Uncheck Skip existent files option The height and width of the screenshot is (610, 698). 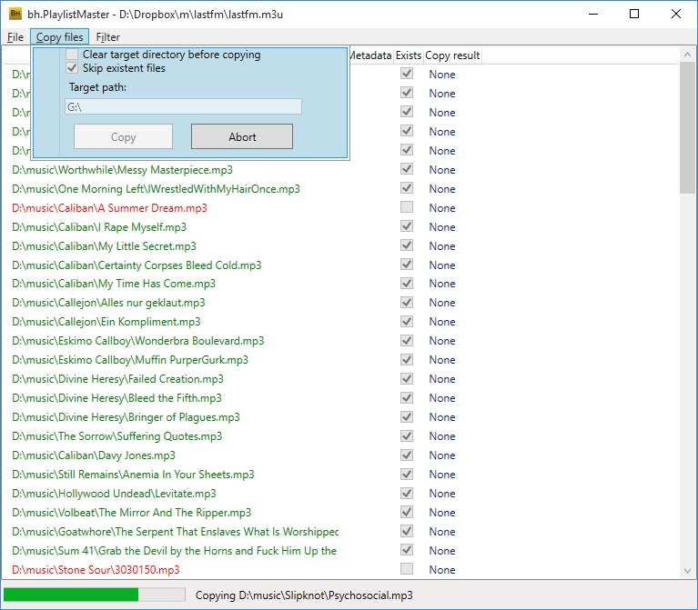[x=73, y=68]
